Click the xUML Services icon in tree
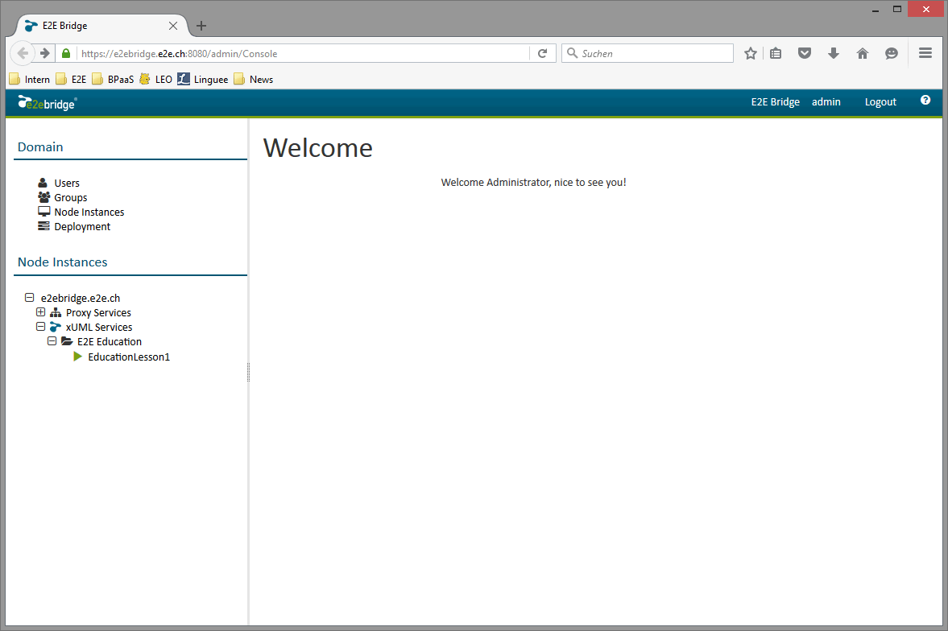 (x=56, y=327)
